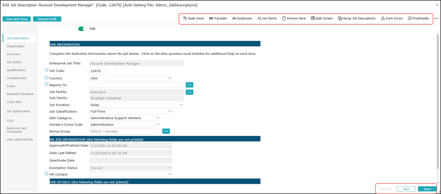Run Spell check from toolbar

pyautogui.click(x=194, y=18)
